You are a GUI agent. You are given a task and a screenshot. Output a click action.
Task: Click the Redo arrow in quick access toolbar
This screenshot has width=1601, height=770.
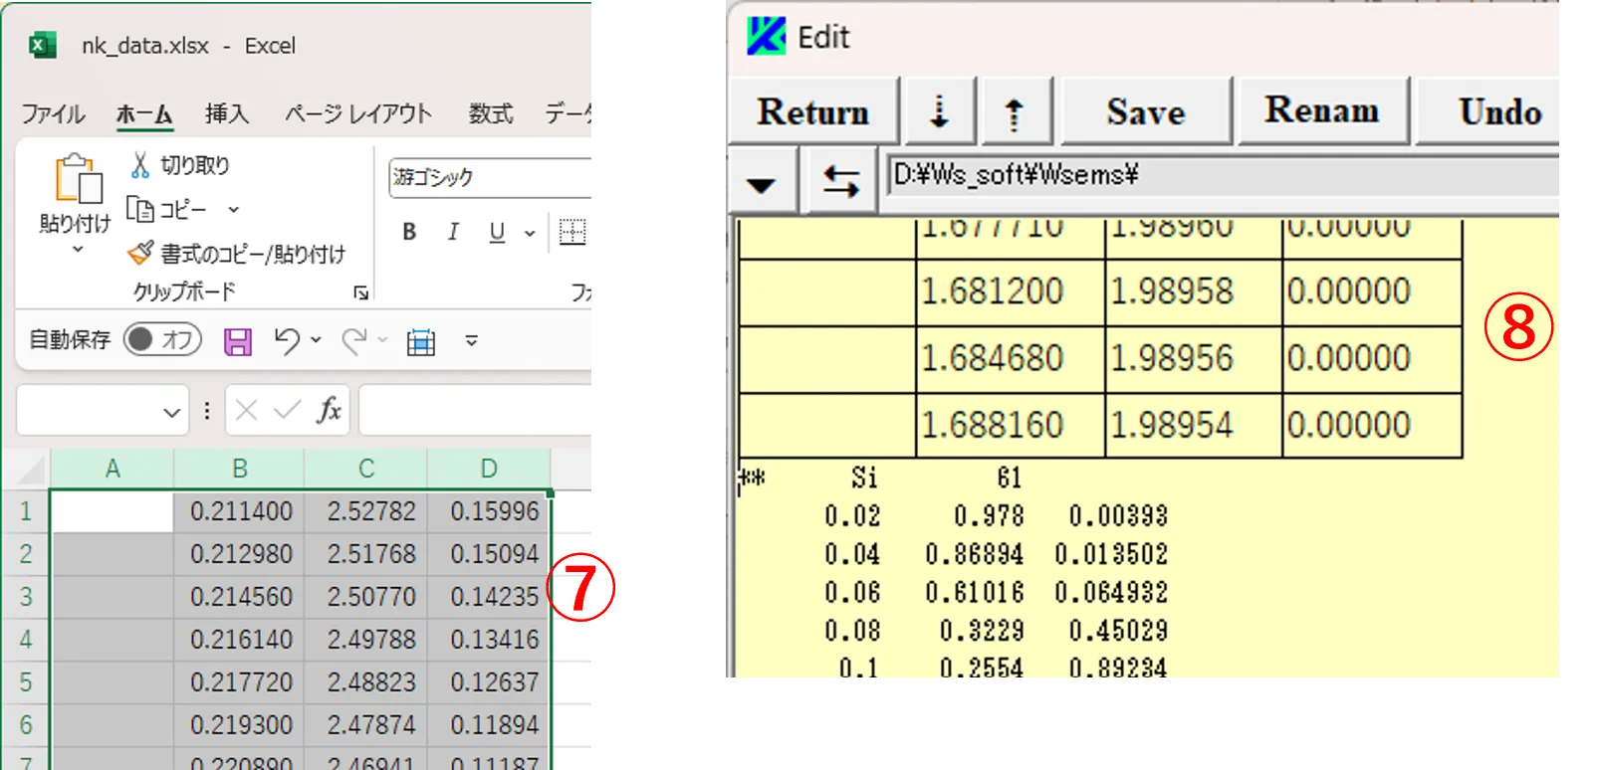[x=353, y=341]
